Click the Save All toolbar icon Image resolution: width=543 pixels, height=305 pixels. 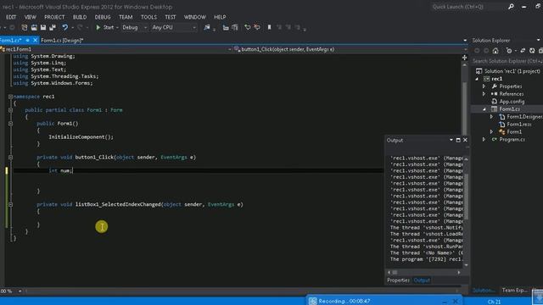coord(53,27)
